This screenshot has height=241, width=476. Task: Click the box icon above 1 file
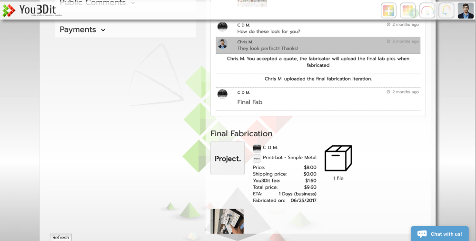(x=338, y=158)
